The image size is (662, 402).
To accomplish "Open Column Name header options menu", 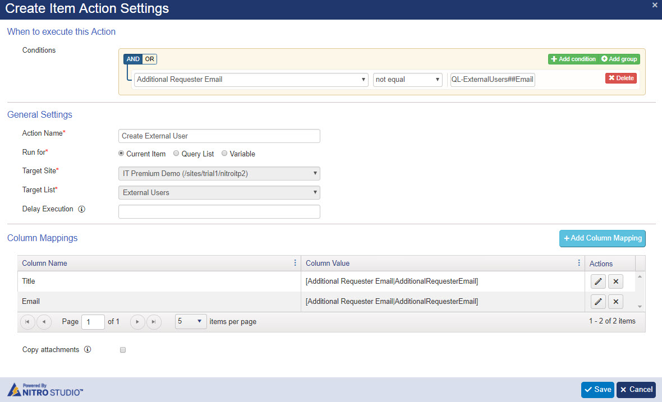I will click(x=295, y=263).
